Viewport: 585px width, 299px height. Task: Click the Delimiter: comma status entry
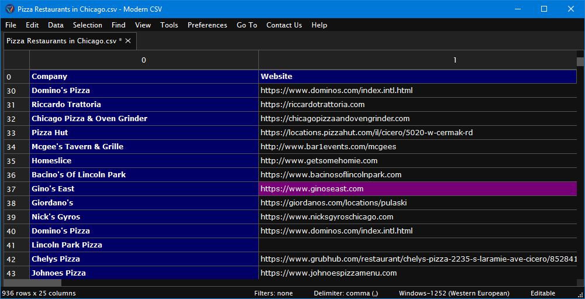346,293
